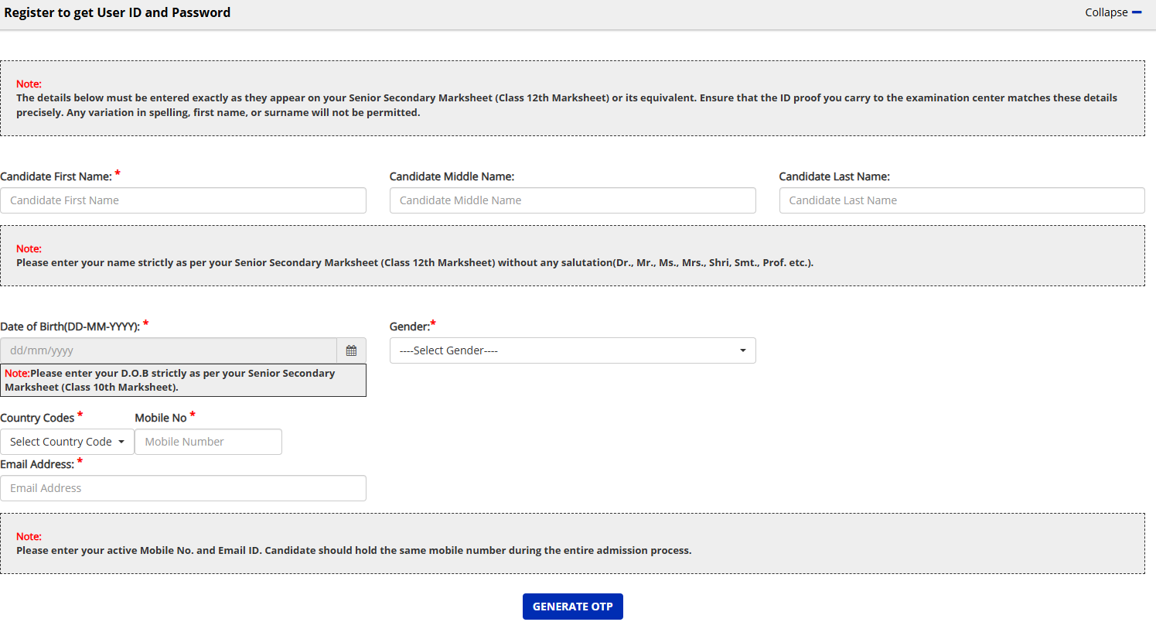Focus the Mobile Number input box
1156x622 pixels.
click(208, 442)
